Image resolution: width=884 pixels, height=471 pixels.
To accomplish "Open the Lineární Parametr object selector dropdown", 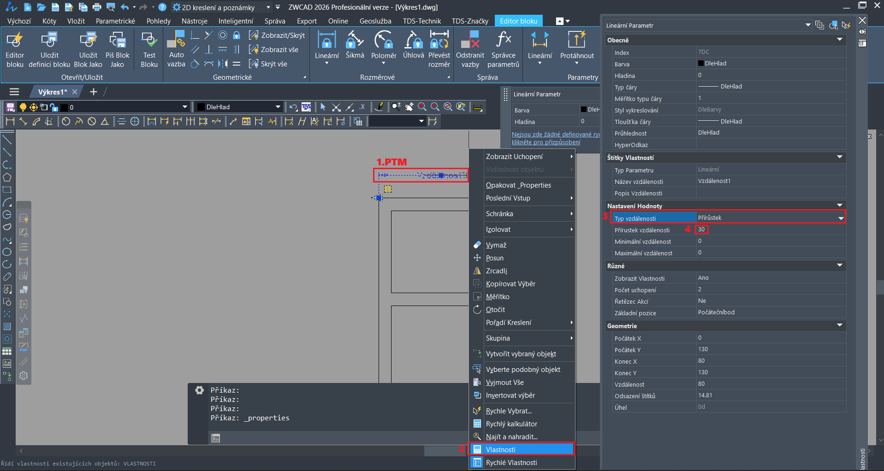I will tap(808, 25).
